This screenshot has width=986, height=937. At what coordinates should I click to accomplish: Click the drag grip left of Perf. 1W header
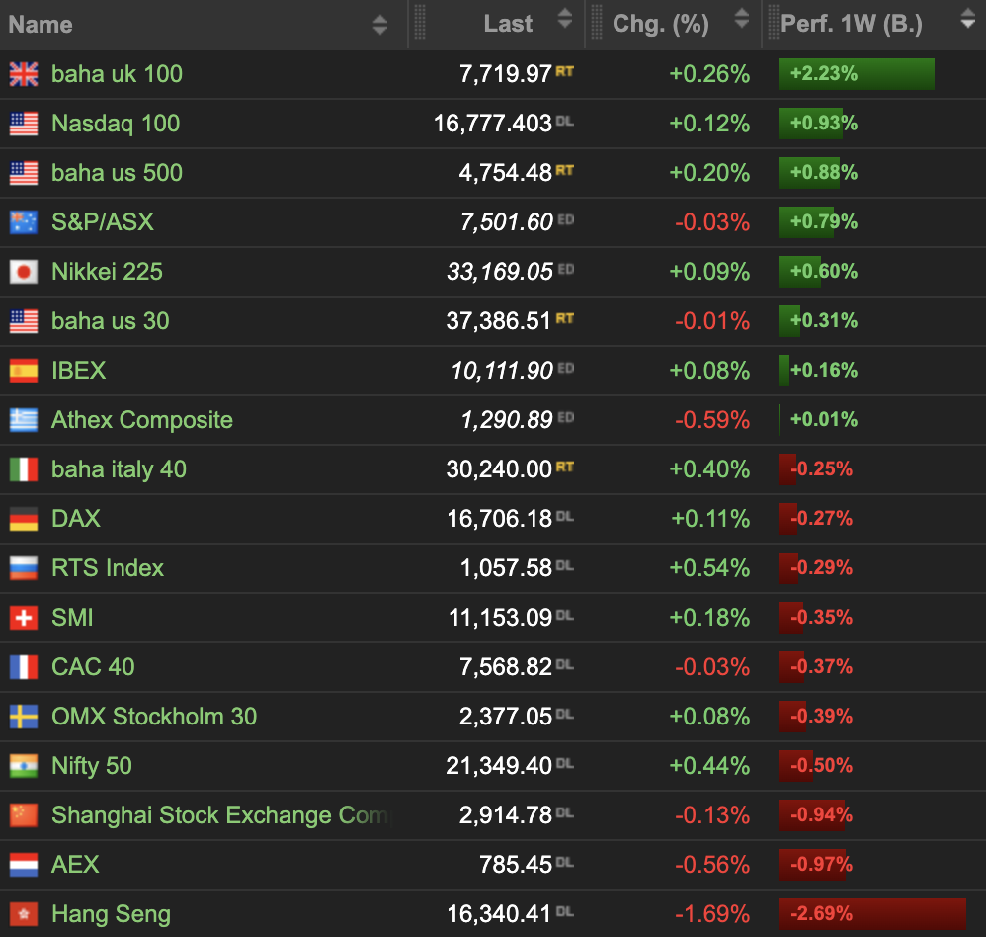click(774, 22)
